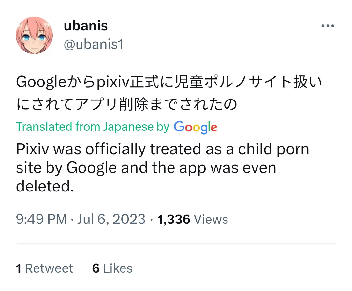Open the @ubanis1 handle link
352x291 pixels.
(x=93, y=45)
